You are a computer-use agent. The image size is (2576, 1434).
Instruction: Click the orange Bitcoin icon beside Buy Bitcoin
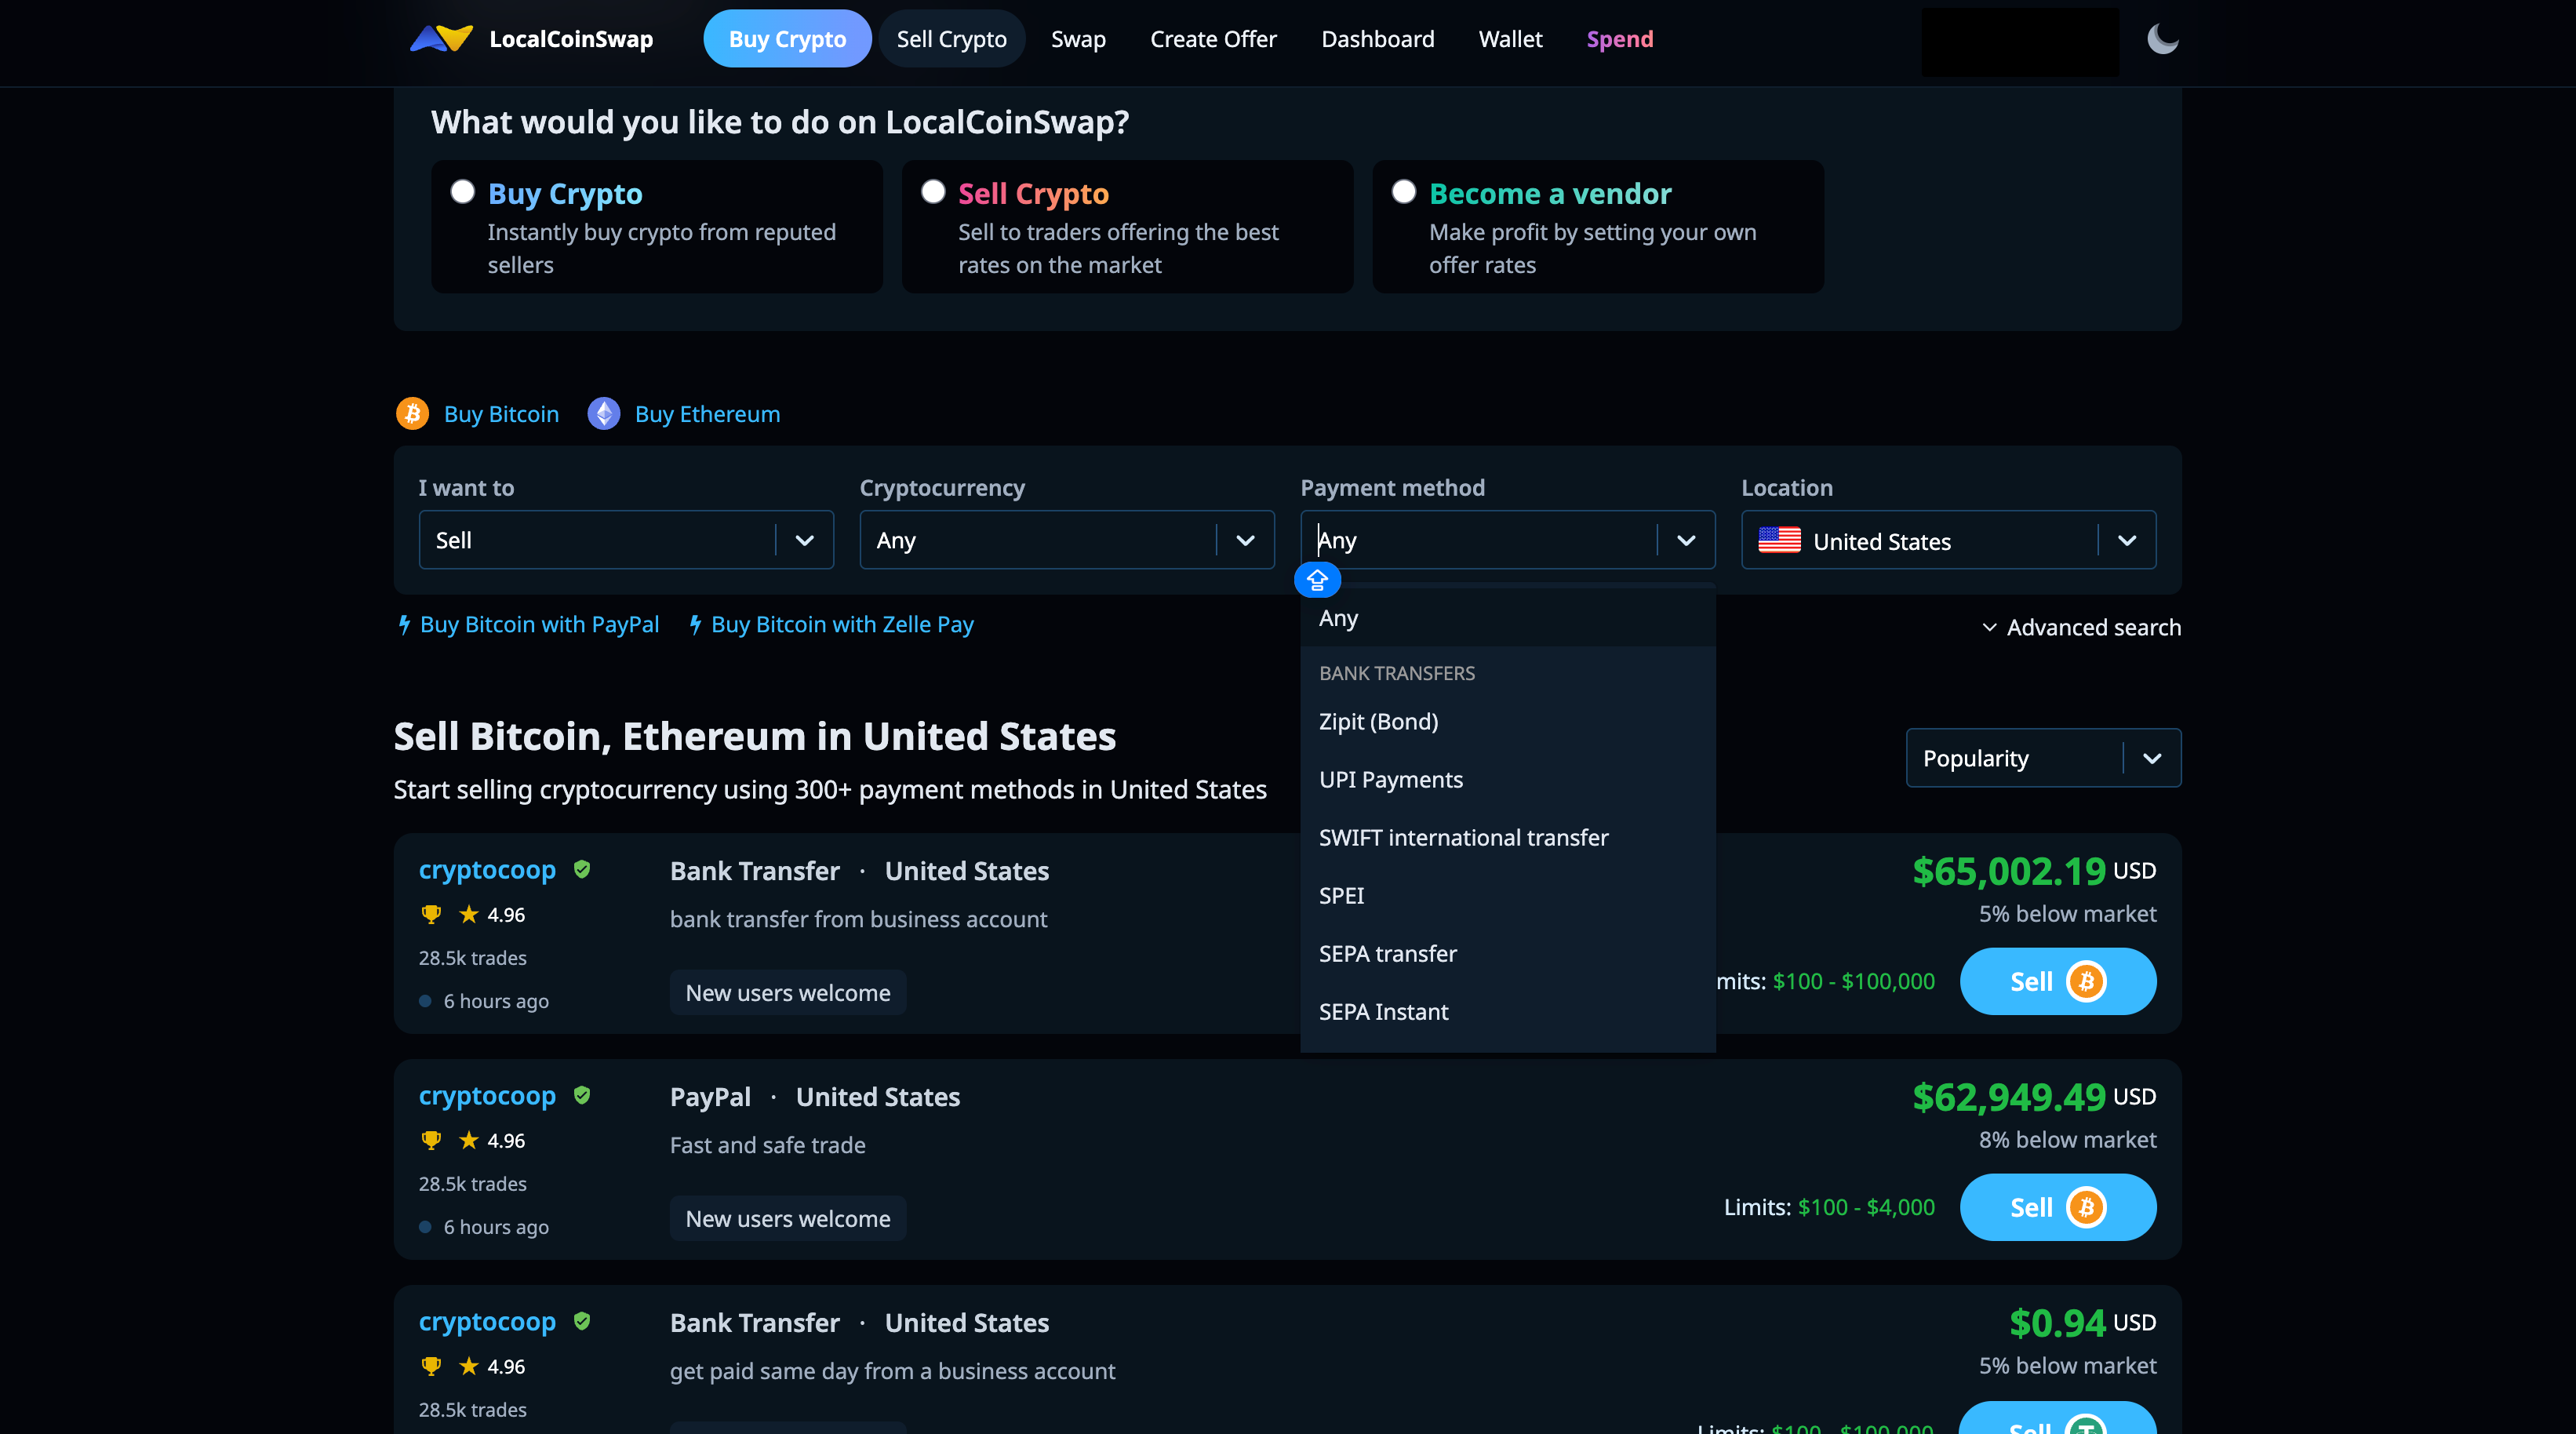(412, 414)
